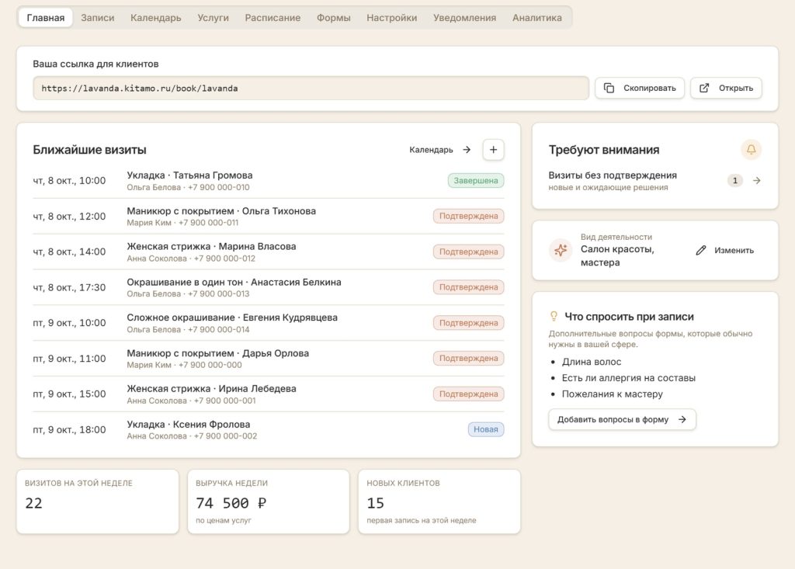Click the Завершена status badge
This screenshot has width=795, height=569.
(476, 181)
